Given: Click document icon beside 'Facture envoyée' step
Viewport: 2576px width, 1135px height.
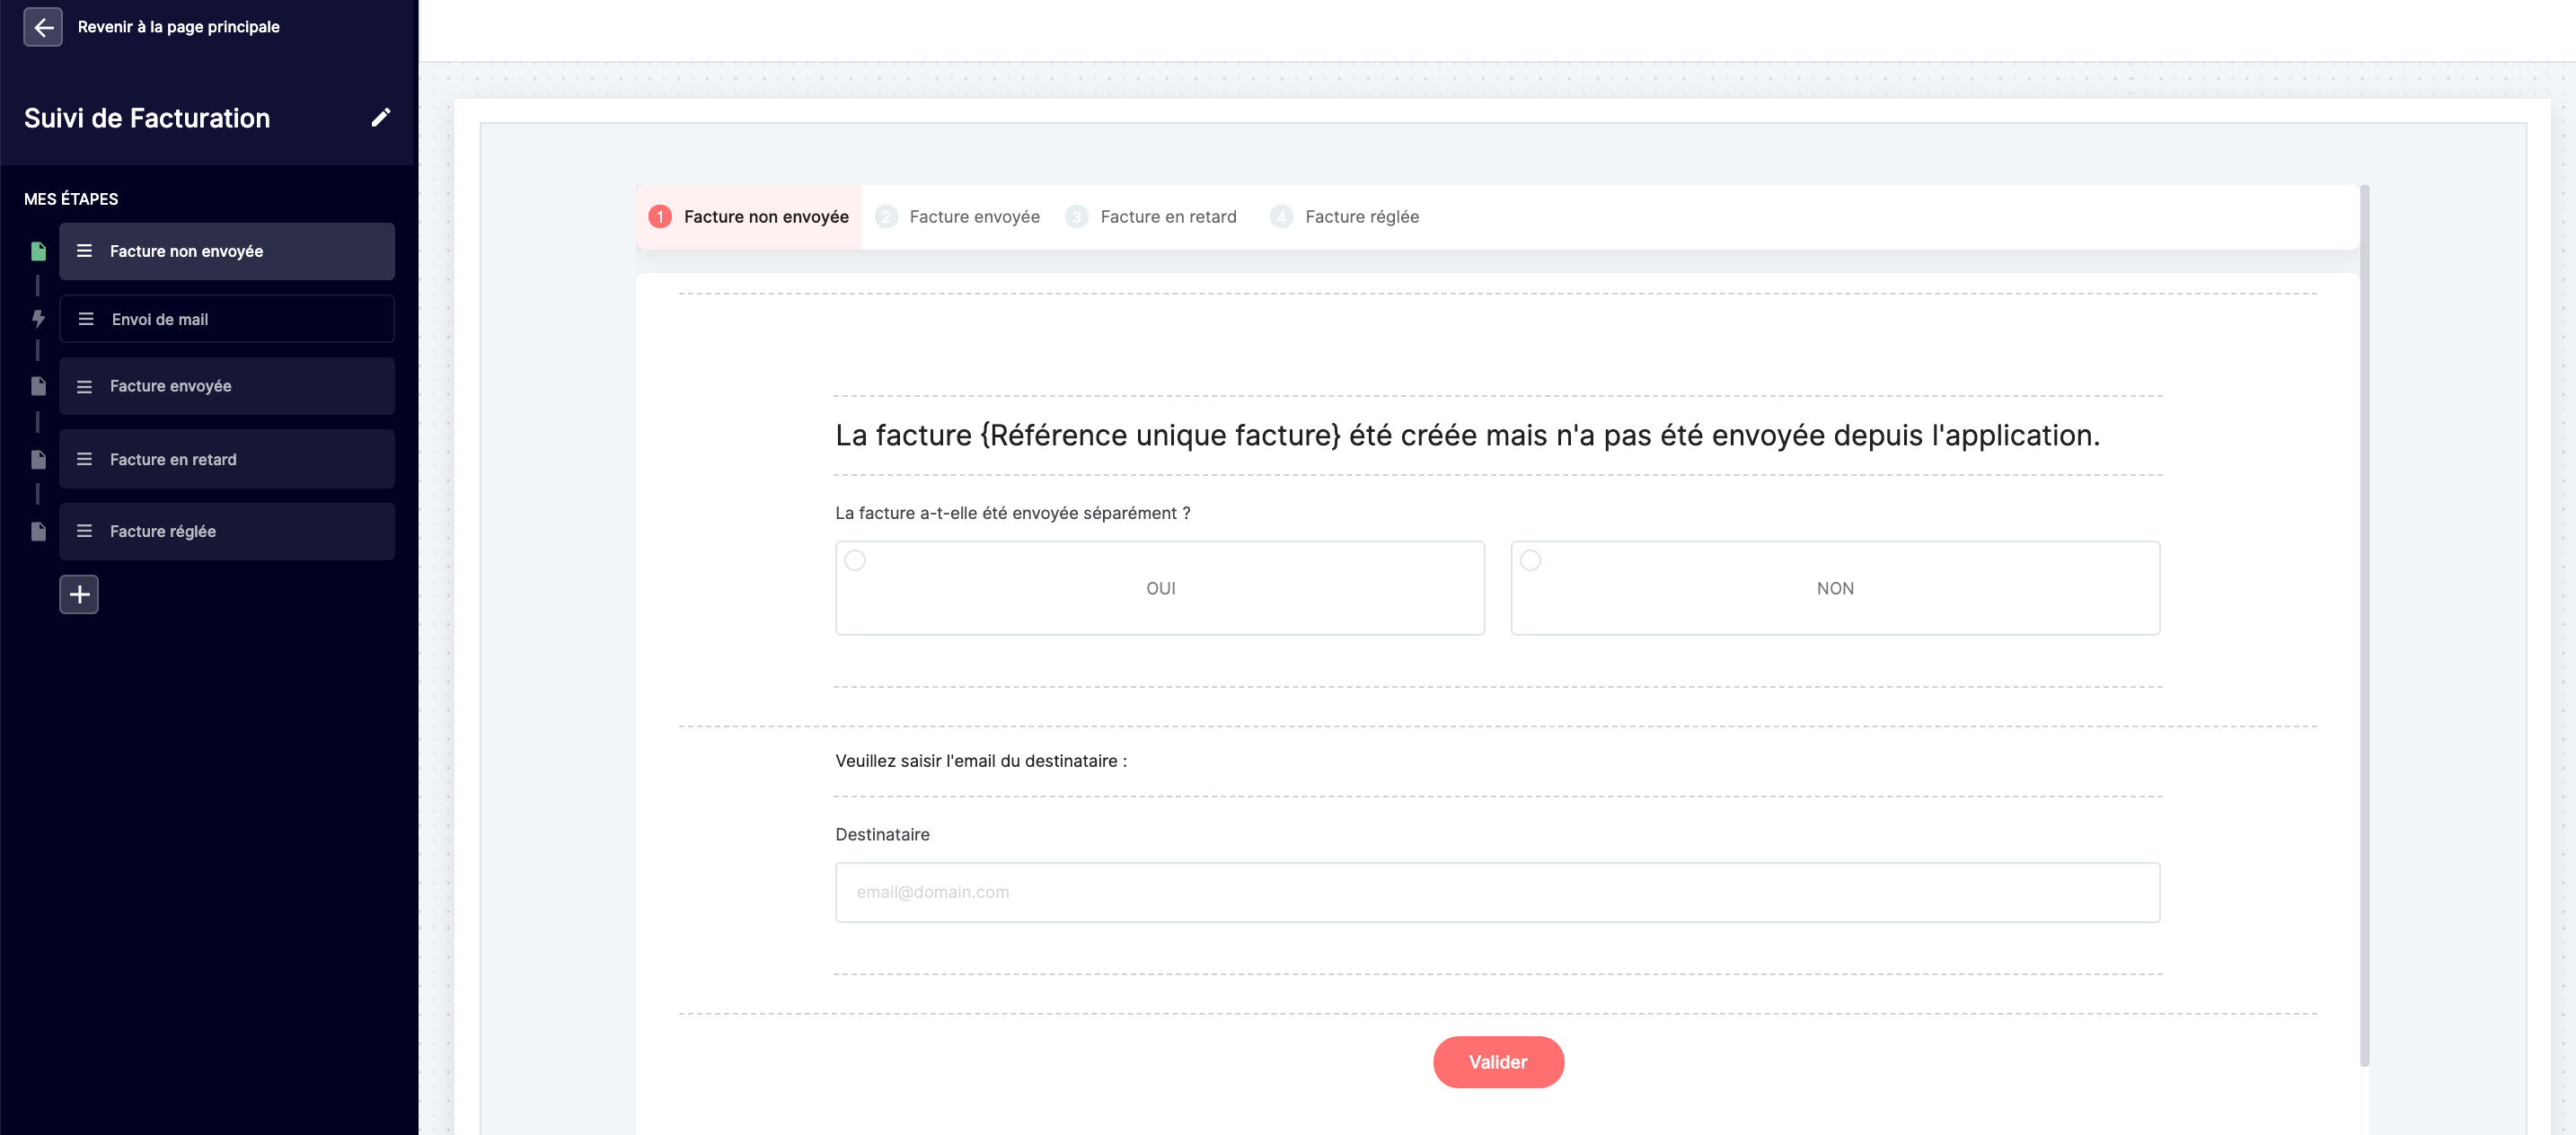Looking at the screenshot, I should pos(38,386).
